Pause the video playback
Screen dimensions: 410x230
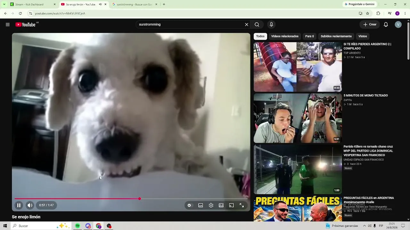[19, 205]
